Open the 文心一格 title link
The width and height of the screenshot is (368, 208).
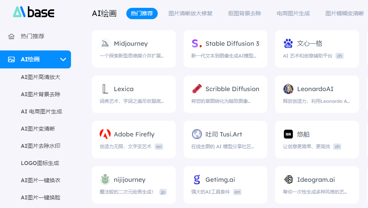click(310, 43)
